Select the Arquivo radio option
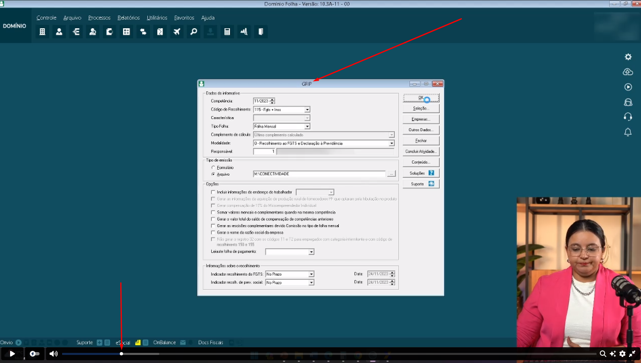 tap(213, 174)
